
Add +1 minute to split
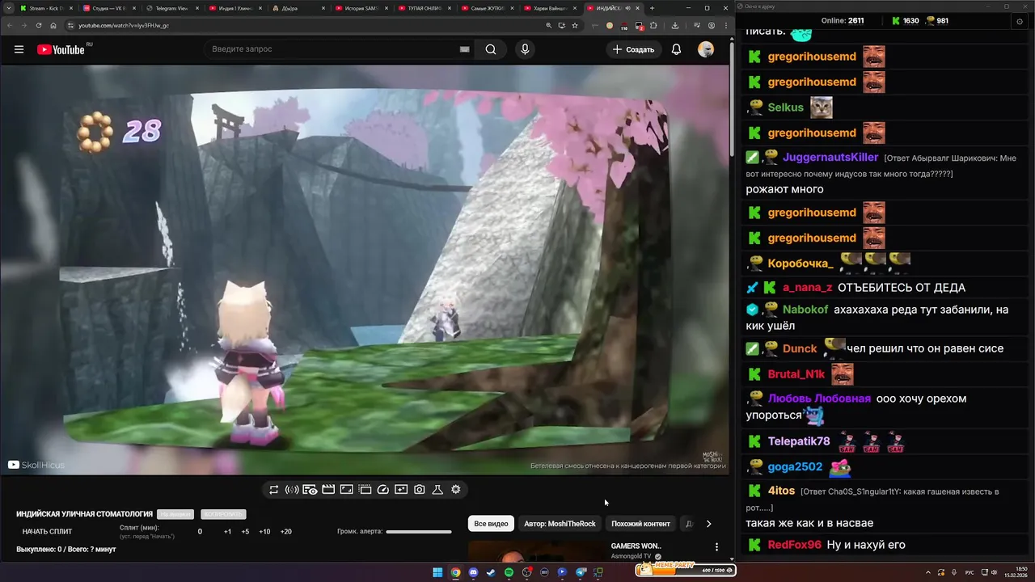pyautogui.click(x=227, y=532)
